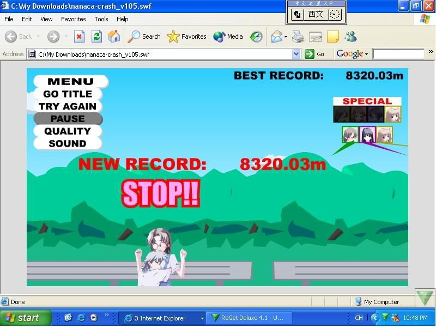Click the Print icon in toolbar
The height and width of the screenshot is (327, 436).
298,37
